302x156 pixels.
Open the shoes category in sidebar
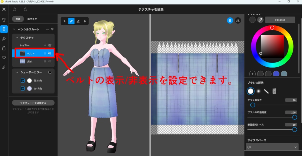(4, 39)
